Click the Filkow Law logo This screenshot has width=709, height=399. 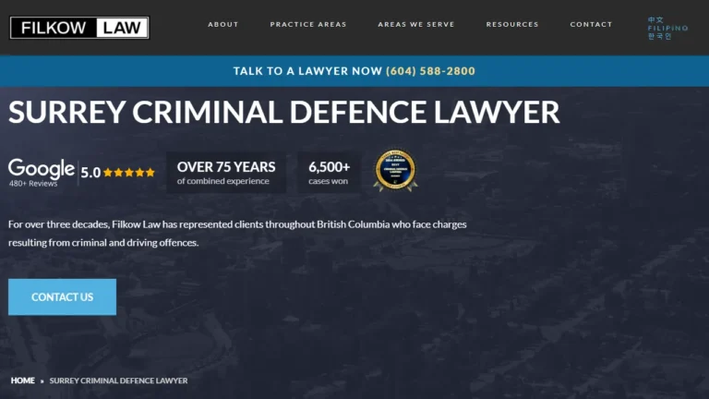coord(79,28)
